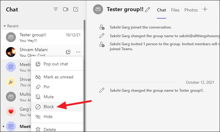Open the Tester group!! conversation in list

[x=42, y=37]
